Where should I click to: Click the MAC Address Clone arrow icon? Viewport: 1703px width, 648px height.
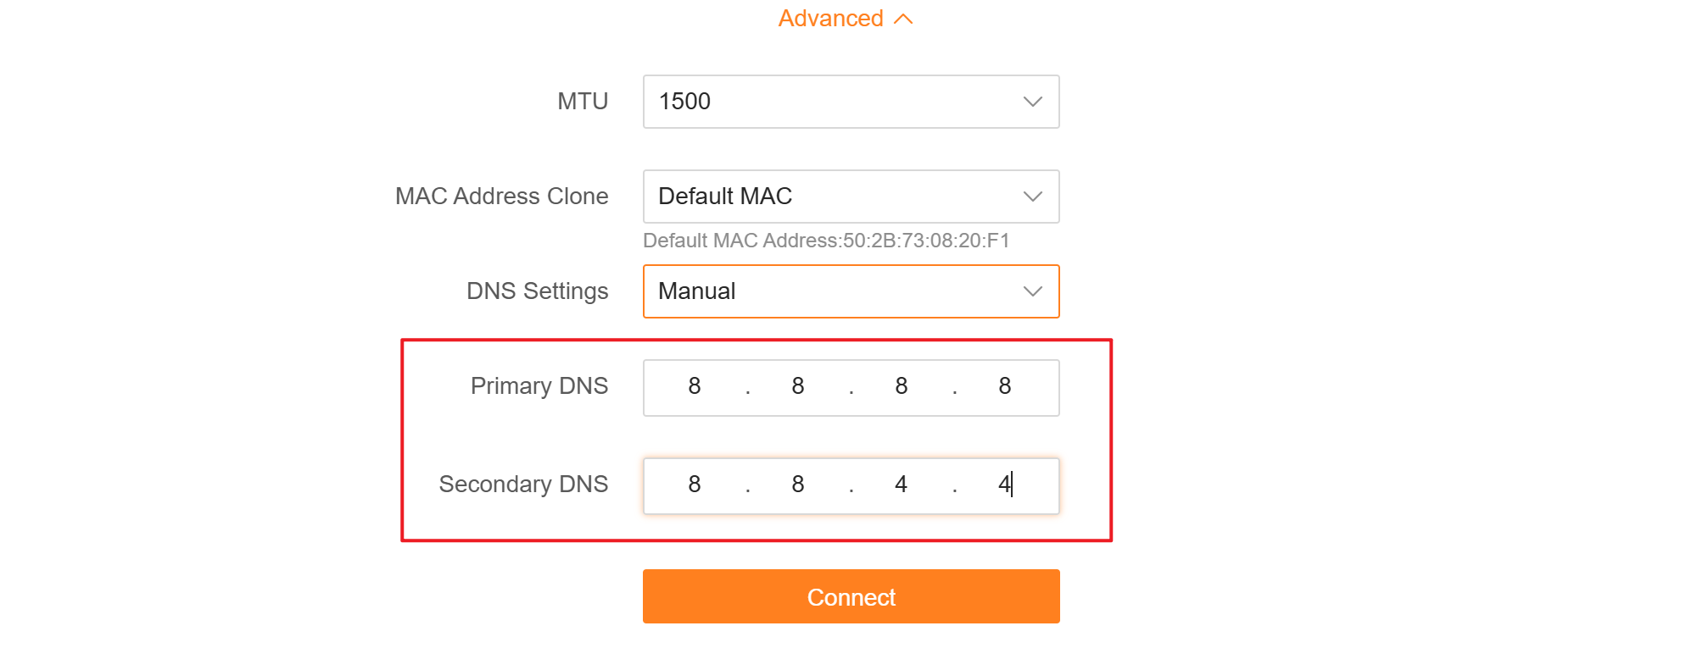pos(1032,197)
